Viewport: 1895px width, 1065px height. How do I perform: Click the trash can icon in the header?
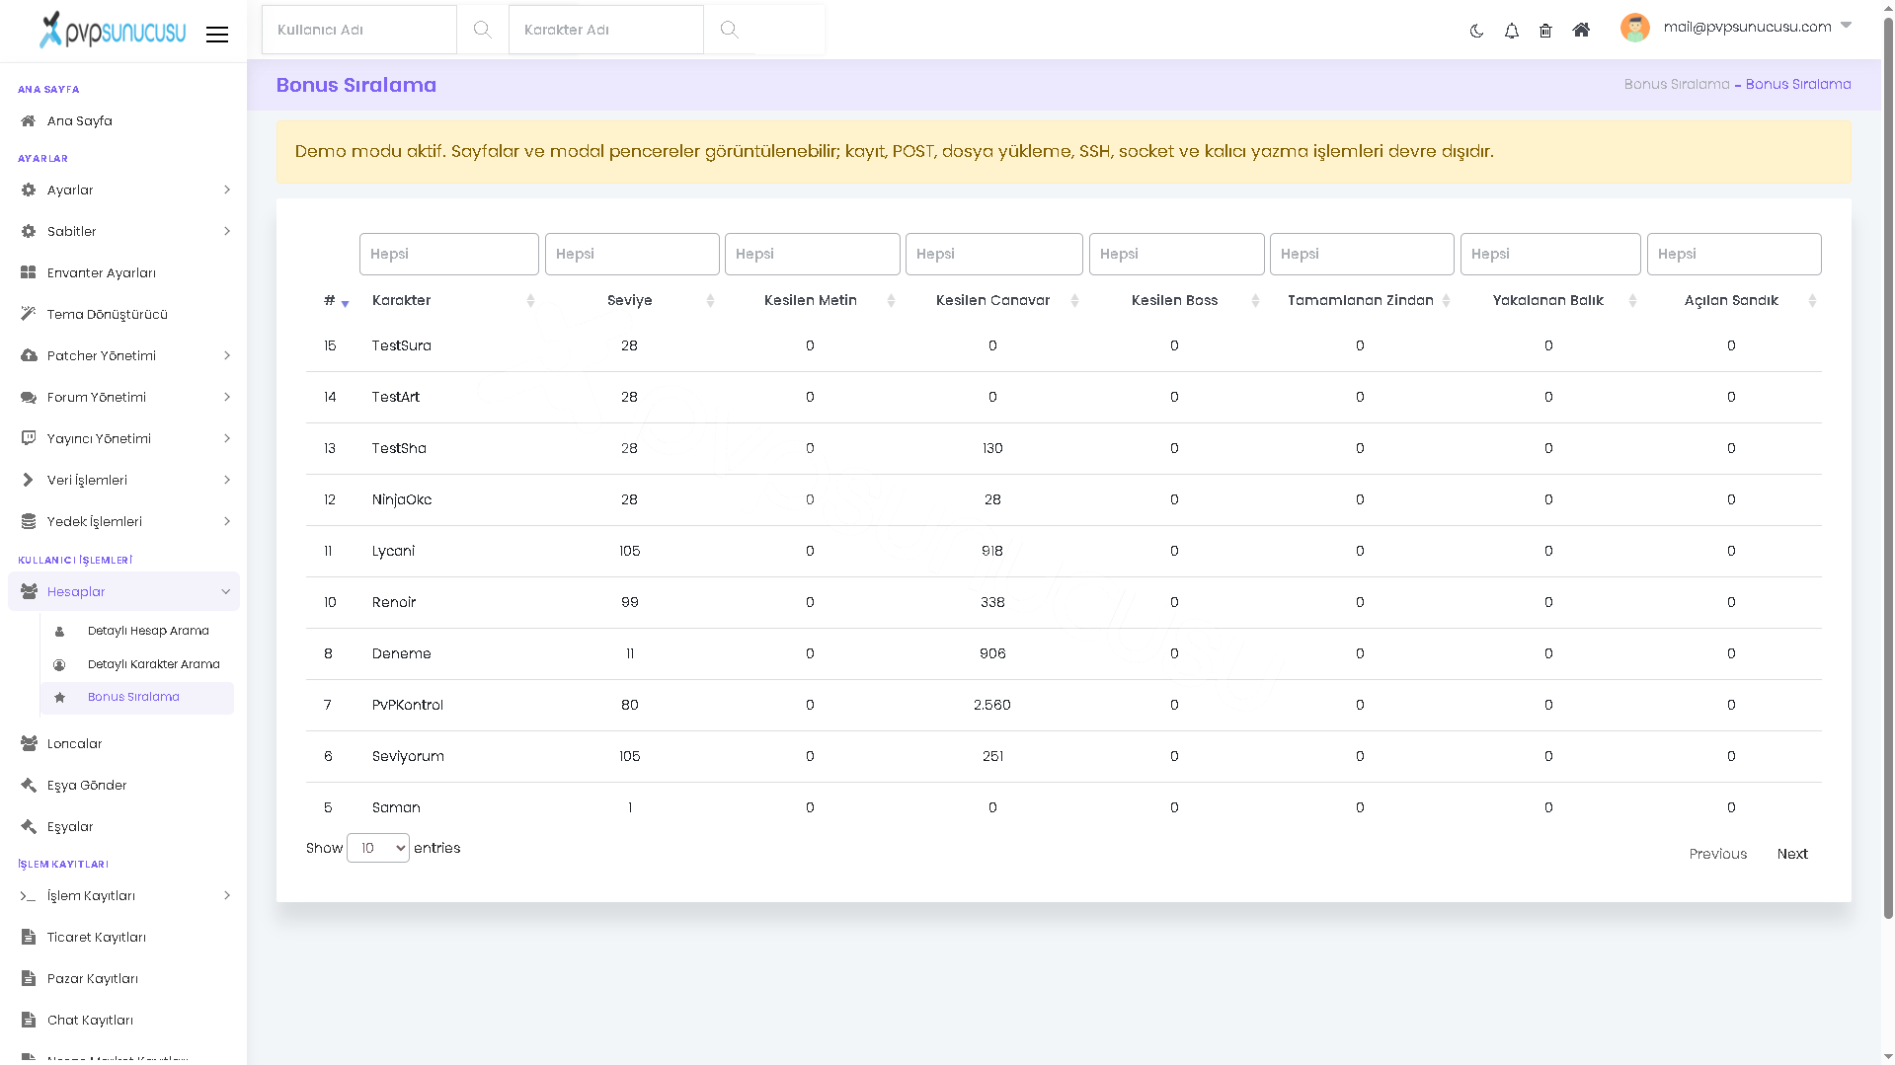[1545, 31]
